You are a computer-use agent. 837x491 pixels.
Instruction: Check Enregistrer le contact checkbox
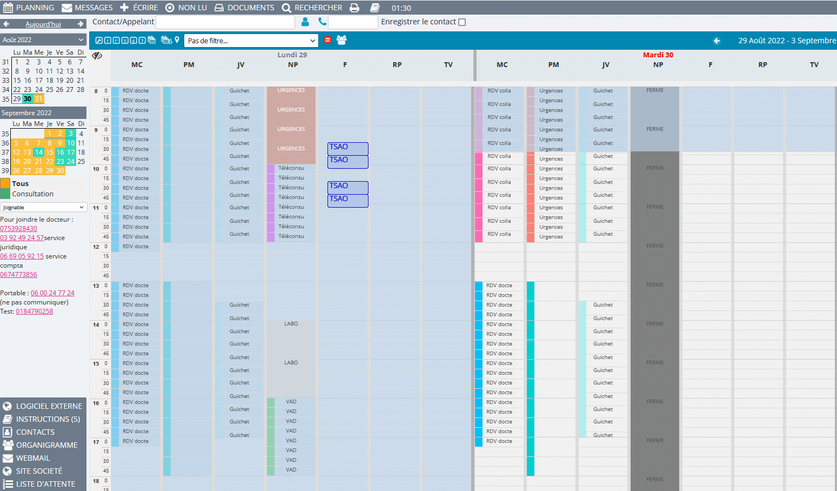462,22
